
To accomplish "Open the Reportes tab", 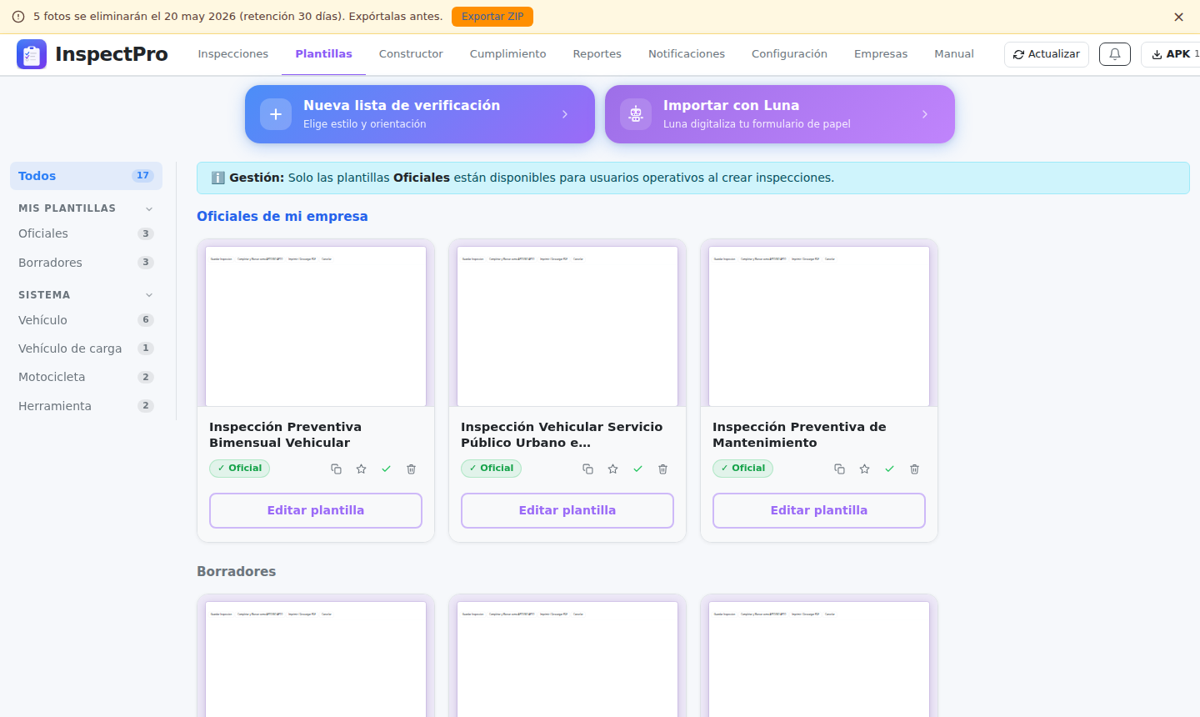I will point(597,54).
